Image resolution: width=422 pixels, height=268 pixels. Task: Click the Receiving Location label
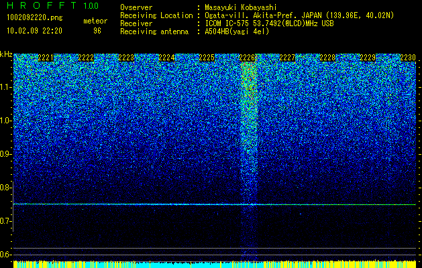pyautogui.click(x=156, y=16)
